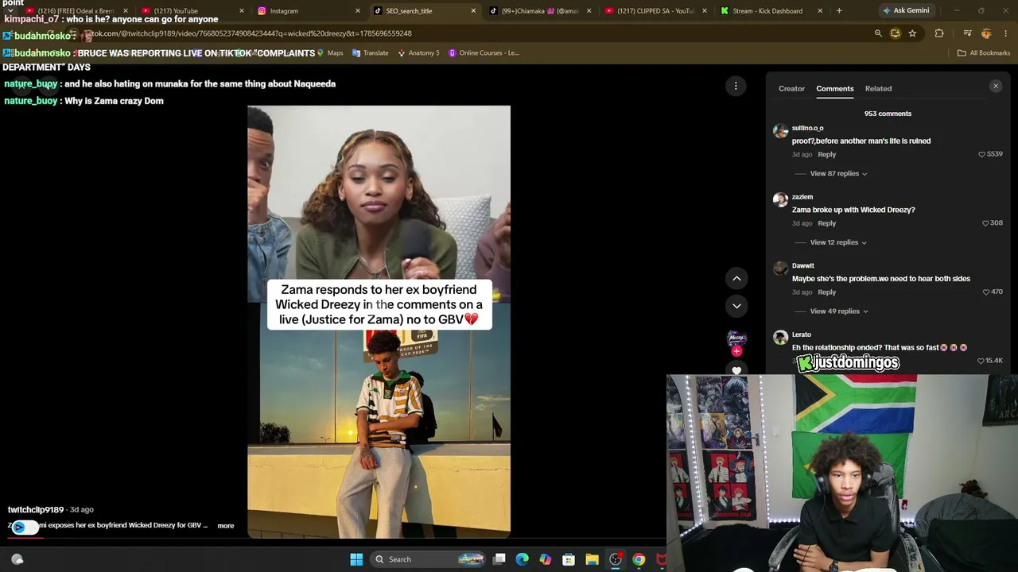
Task: Reply to sultino.o_o's comment
Action: [x=826, y=154]
